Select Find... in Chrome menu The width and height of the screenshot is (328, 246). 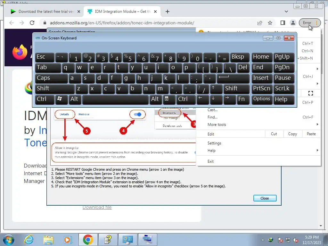tap(258, 117)
